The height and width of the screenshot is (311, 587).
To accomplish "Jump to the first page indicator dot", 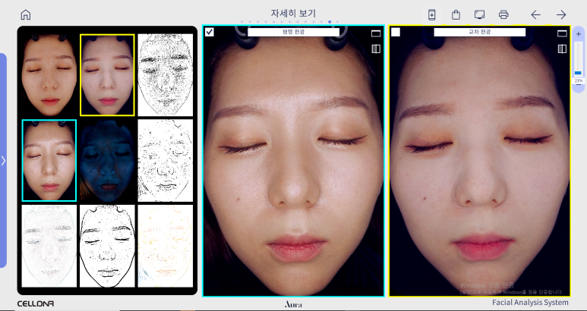I will 241,22.
